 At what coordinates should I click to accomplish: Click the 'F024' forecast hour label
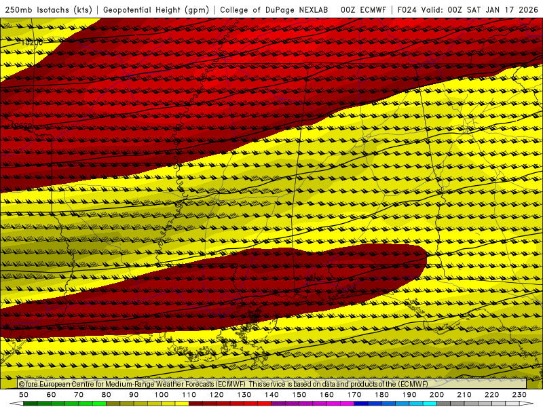coord(407,10)
